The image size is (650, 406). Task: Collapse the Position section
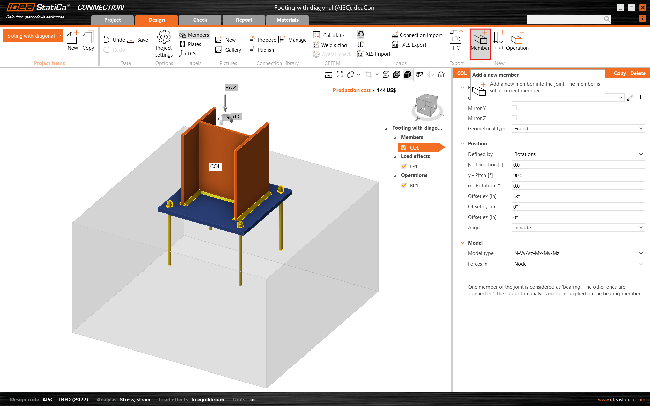(462, 143)
